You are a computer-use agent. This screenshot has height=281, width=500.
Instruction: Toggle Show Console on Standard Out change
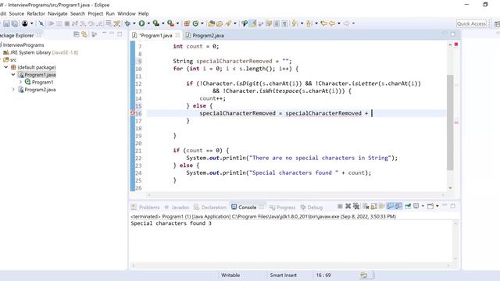click(390, 206)
